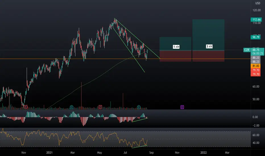The width and height of the screenshot is (265, 156).
Task: Click the orange 81.83 price label
Action: (x=256, y=66)
